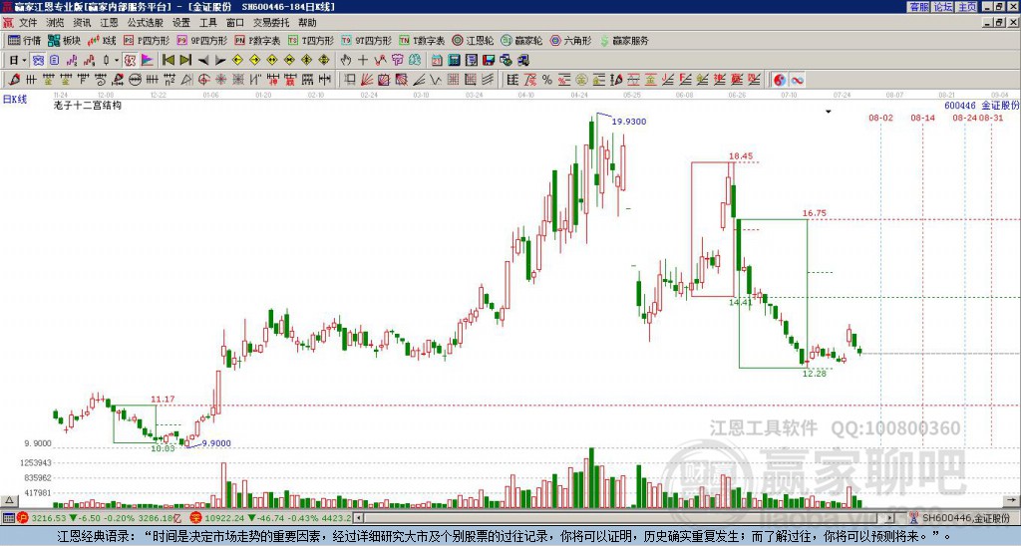Switch to K线 candlestick chart
Screen dimensions: 1021x546
coord(102,40)
